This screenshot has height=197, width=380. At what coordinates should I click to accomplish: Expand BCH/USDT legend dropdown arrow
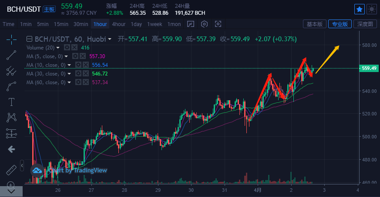coord(110,39)
